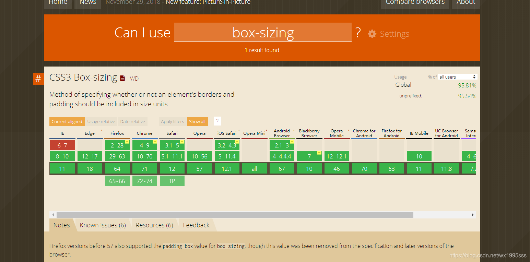
Task: Click the Firefox 29-63 cell
Action: click(117, 156)
